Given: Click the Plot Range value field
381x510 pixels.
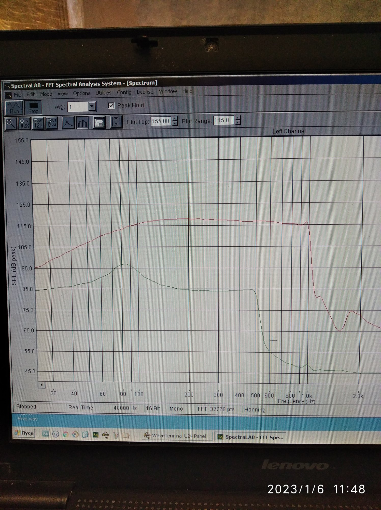Looking at the screenshot, I should [224, 120].
